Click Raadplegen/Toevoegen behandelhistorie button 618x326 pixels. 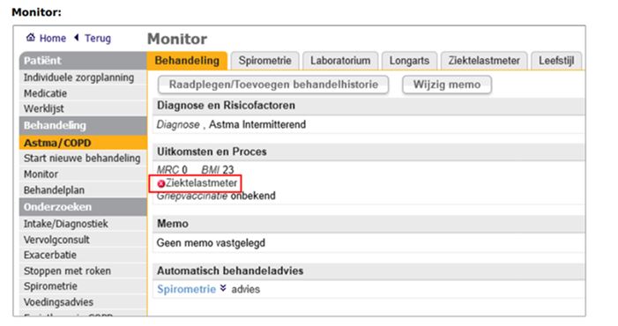click(x=273, y=85)
